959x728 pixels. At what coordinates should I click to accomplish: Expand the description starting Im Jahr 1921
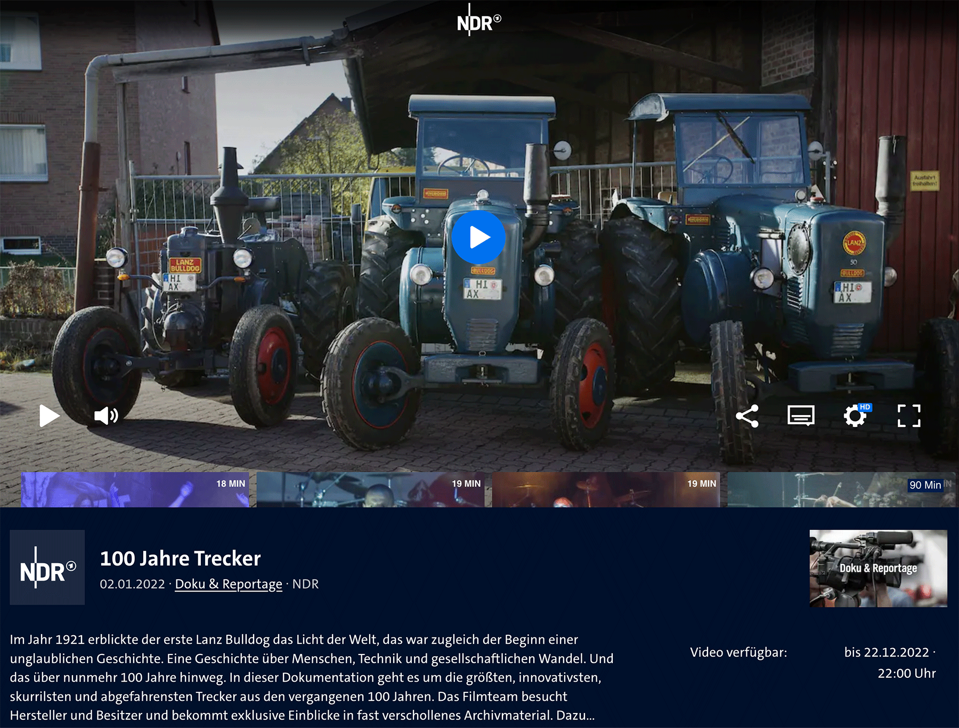312,677
